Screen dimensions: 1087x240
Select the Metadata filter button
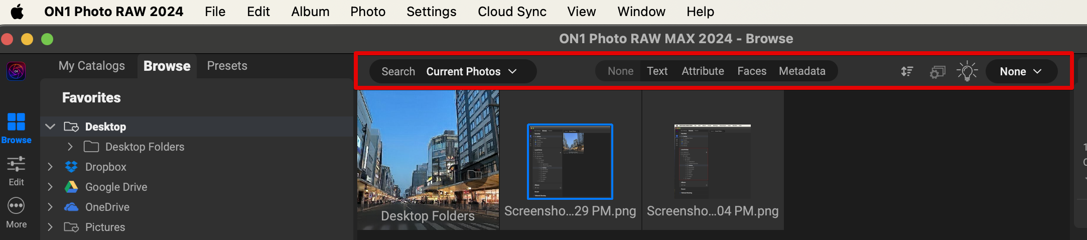point(802,71)
